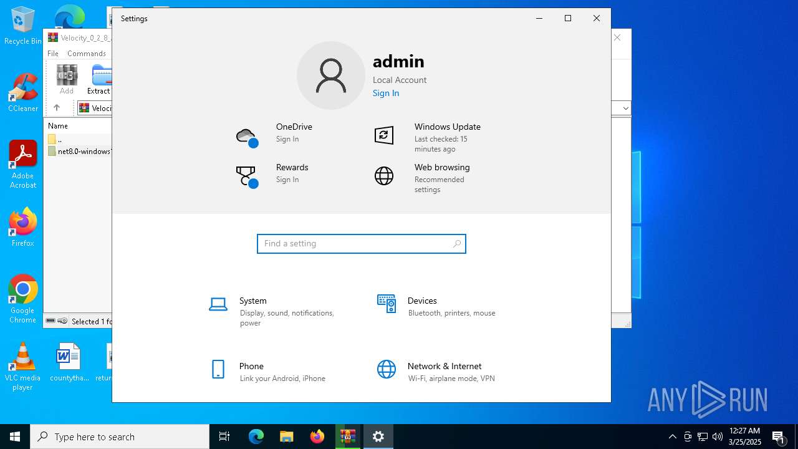The height and width of the screenshot is (449, 798).
Task: Open the network icon in system tray
Action: (703, 437)
